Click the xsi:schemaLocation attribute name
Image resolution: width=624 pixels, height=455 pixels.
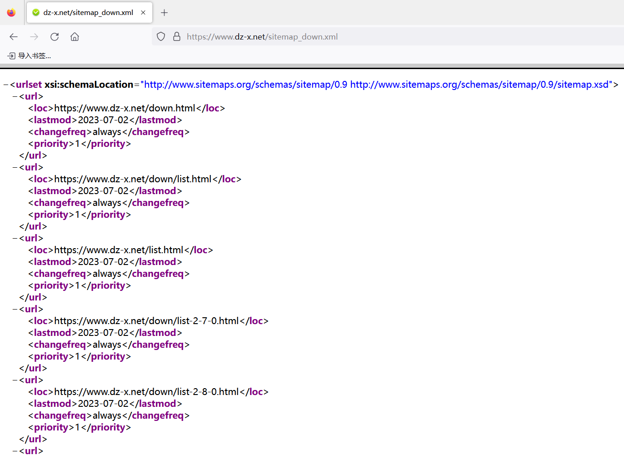(x=89, y=85)
